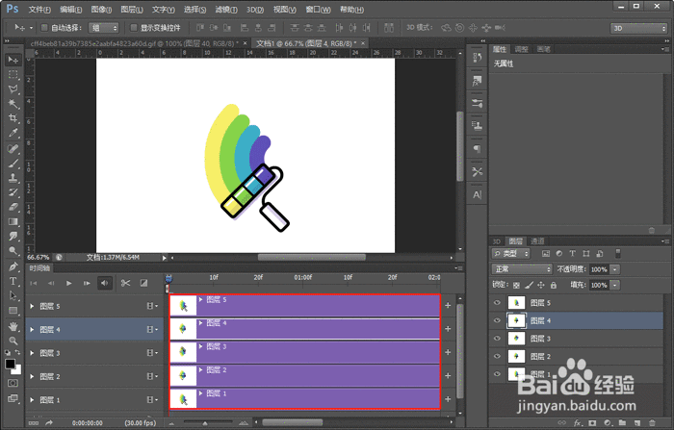Open the File menu

pyautogui.click(x=39, y=10)
